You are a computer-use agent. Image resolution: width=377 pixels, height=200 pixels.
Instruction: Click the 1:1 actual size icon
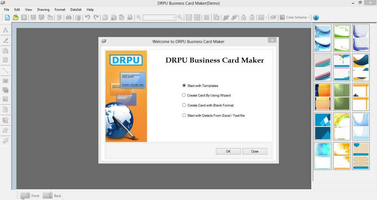click(189, 17)
